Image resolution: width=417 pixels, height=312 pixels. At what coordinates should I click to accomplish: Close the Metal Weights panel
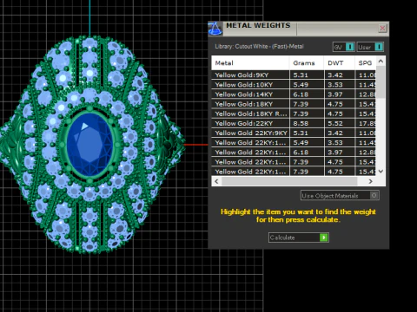(x=382, y=28)
